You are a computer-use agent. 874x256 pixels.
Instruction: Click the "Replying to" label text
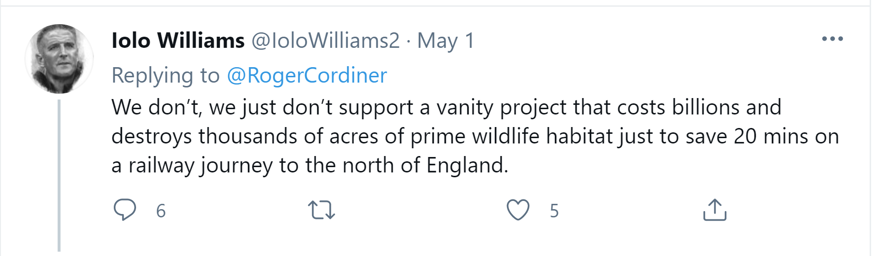(x=165, y=75)
